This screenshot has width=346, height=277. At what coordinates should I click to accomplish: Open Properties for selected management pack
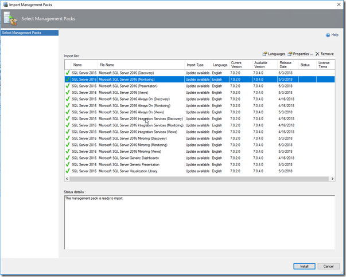(300, 54)
